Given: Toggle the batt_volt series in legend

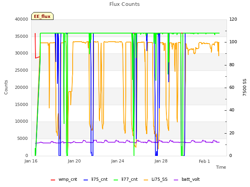Looking at the screenshot, I should pyautogui.click(x=187, y=179).
